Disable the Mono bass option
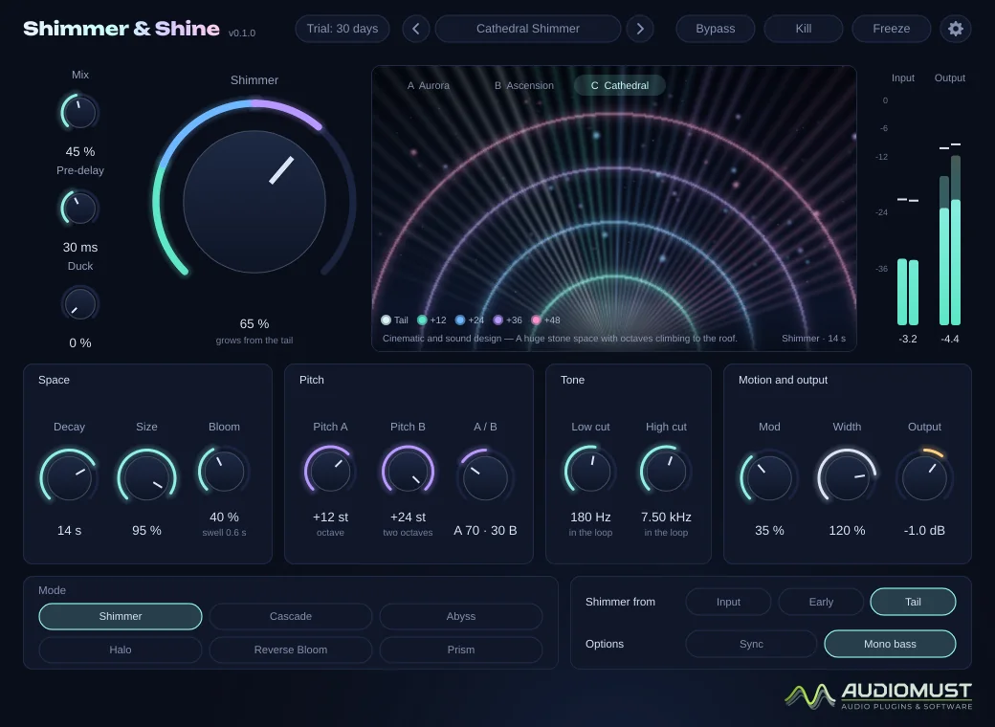995x727 pixels. (890, 644)
